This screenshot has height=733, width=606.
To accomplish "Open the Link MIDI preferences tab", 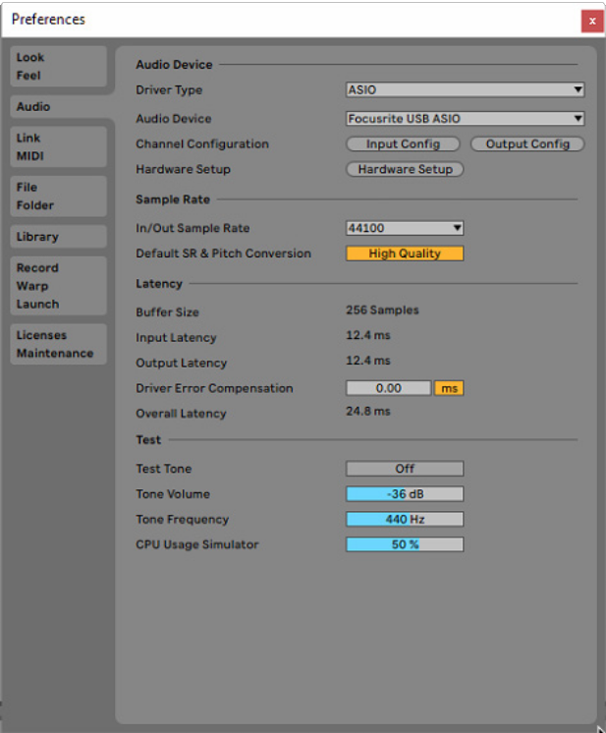I will click(57, 146).
